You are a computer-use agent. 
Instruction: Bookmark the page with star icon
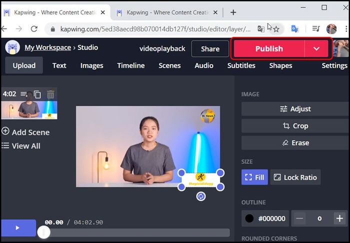(276, 29)
